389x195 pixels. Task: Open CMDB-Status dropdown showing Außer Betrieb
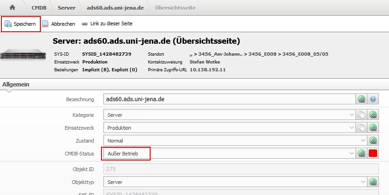click(230, 154)
